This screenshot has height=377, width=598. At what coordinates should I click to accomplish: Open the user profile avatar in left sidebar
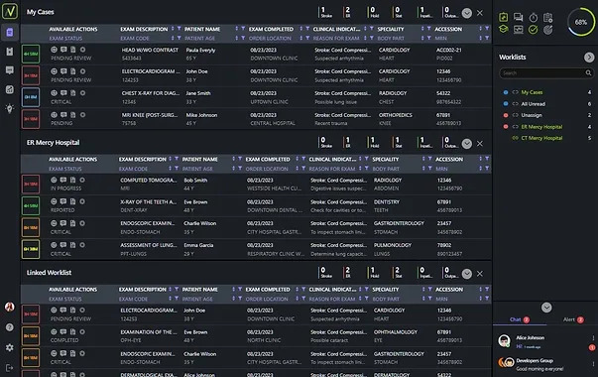10,307
